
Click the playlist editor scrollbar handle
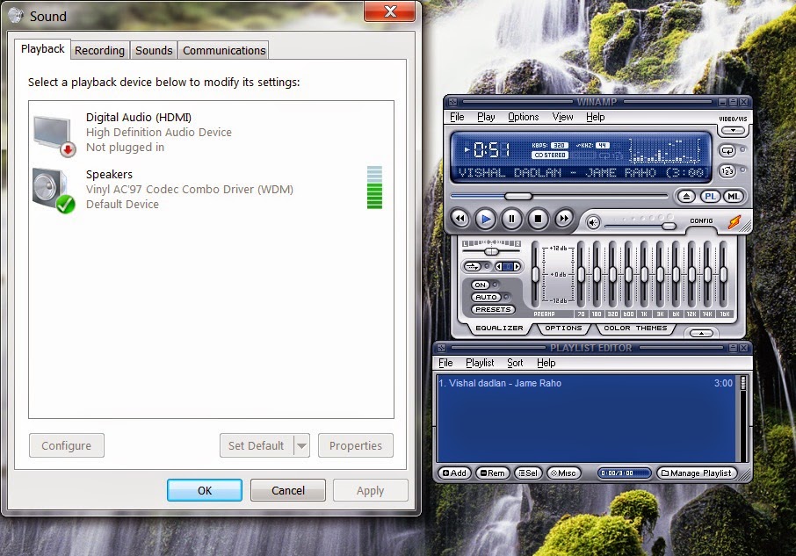[743, 382]
